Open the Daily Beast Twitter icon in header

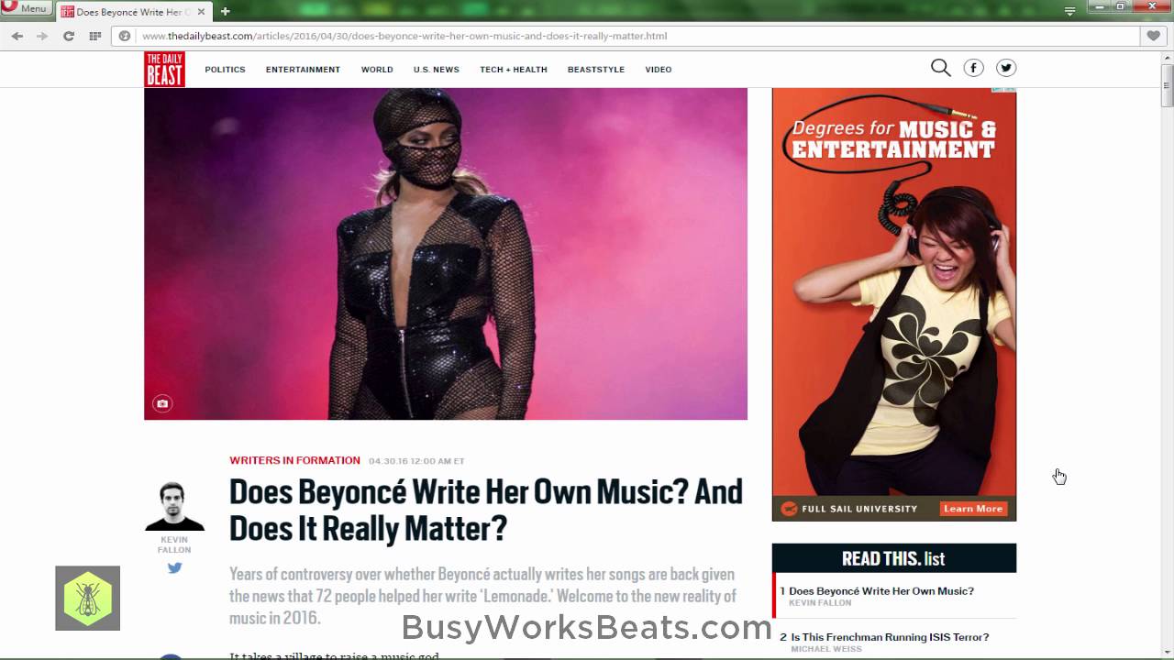pos(1006,68)
